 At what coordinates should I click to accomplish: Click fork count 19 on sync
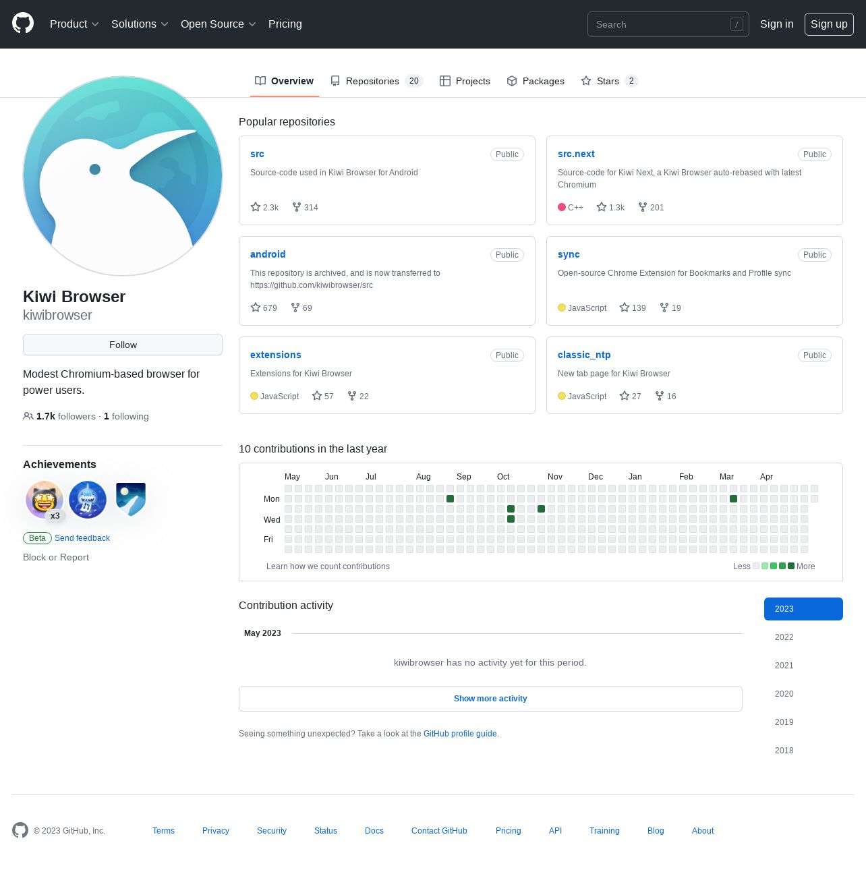[x=670, y=308]
